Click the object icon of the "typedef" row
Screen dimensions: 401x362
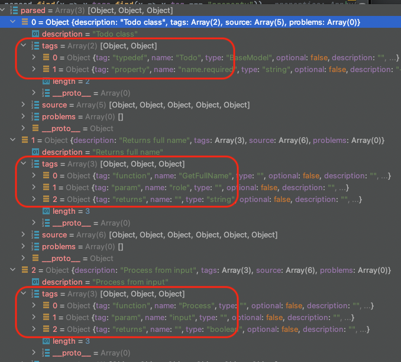46,57
